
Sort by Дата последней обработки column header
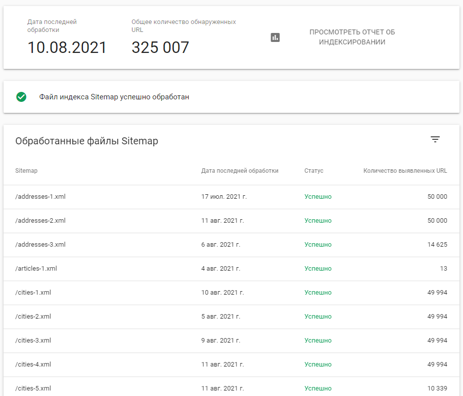point(239,171)
